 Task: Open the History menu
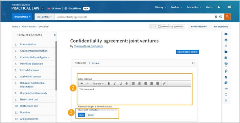click(161, 7)
